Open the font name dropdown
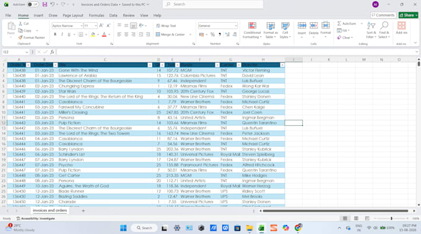 tap(81, 26)
